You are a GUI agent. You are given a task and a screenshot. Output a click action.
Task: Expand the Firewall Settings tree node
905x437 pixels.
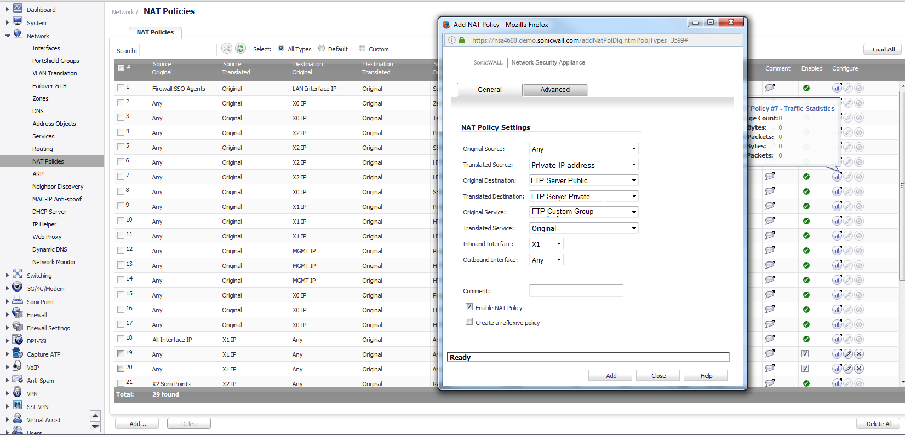7,328
